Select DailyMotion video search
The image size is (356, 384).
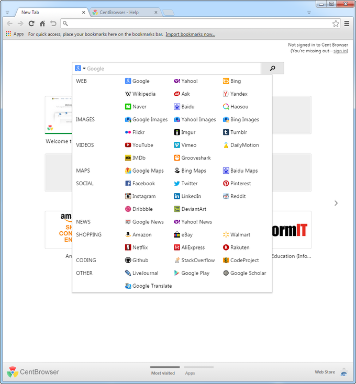tap(241, 145)
